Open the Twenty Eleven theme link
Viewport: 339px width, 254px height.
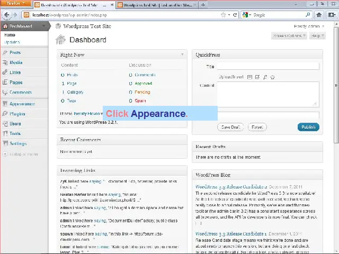[87, 114]
